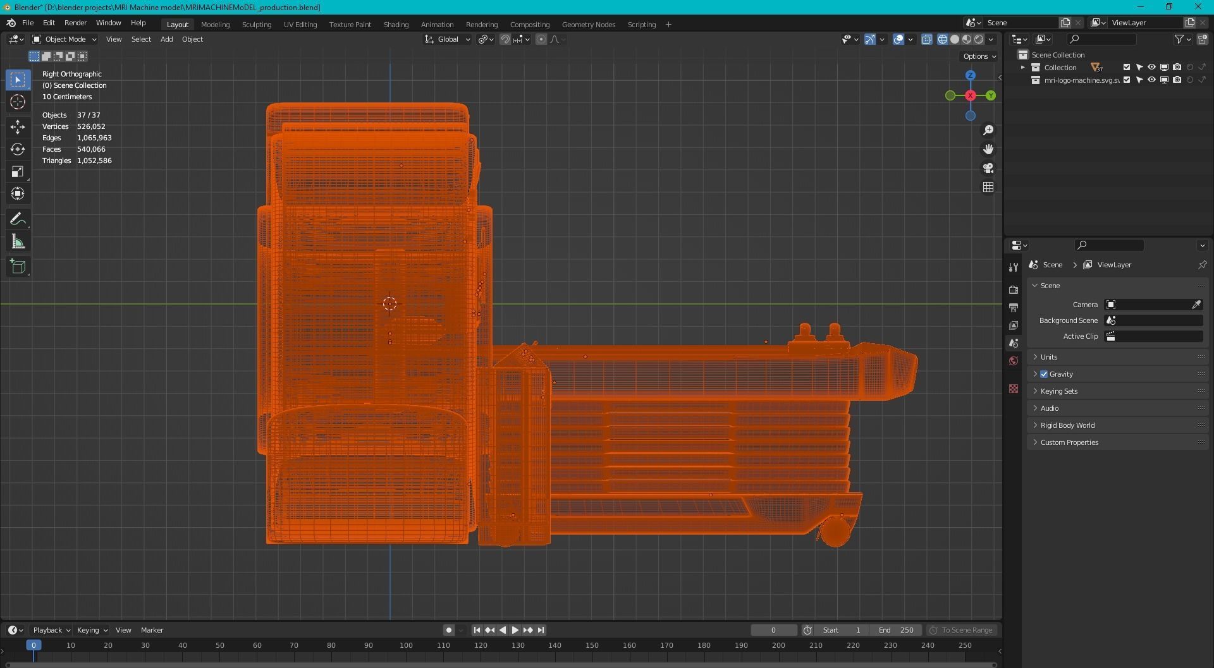Uncheck the Gravity checkbox
The image size is (1214, 668).
pyautogui.click(x=1044, y=374)
